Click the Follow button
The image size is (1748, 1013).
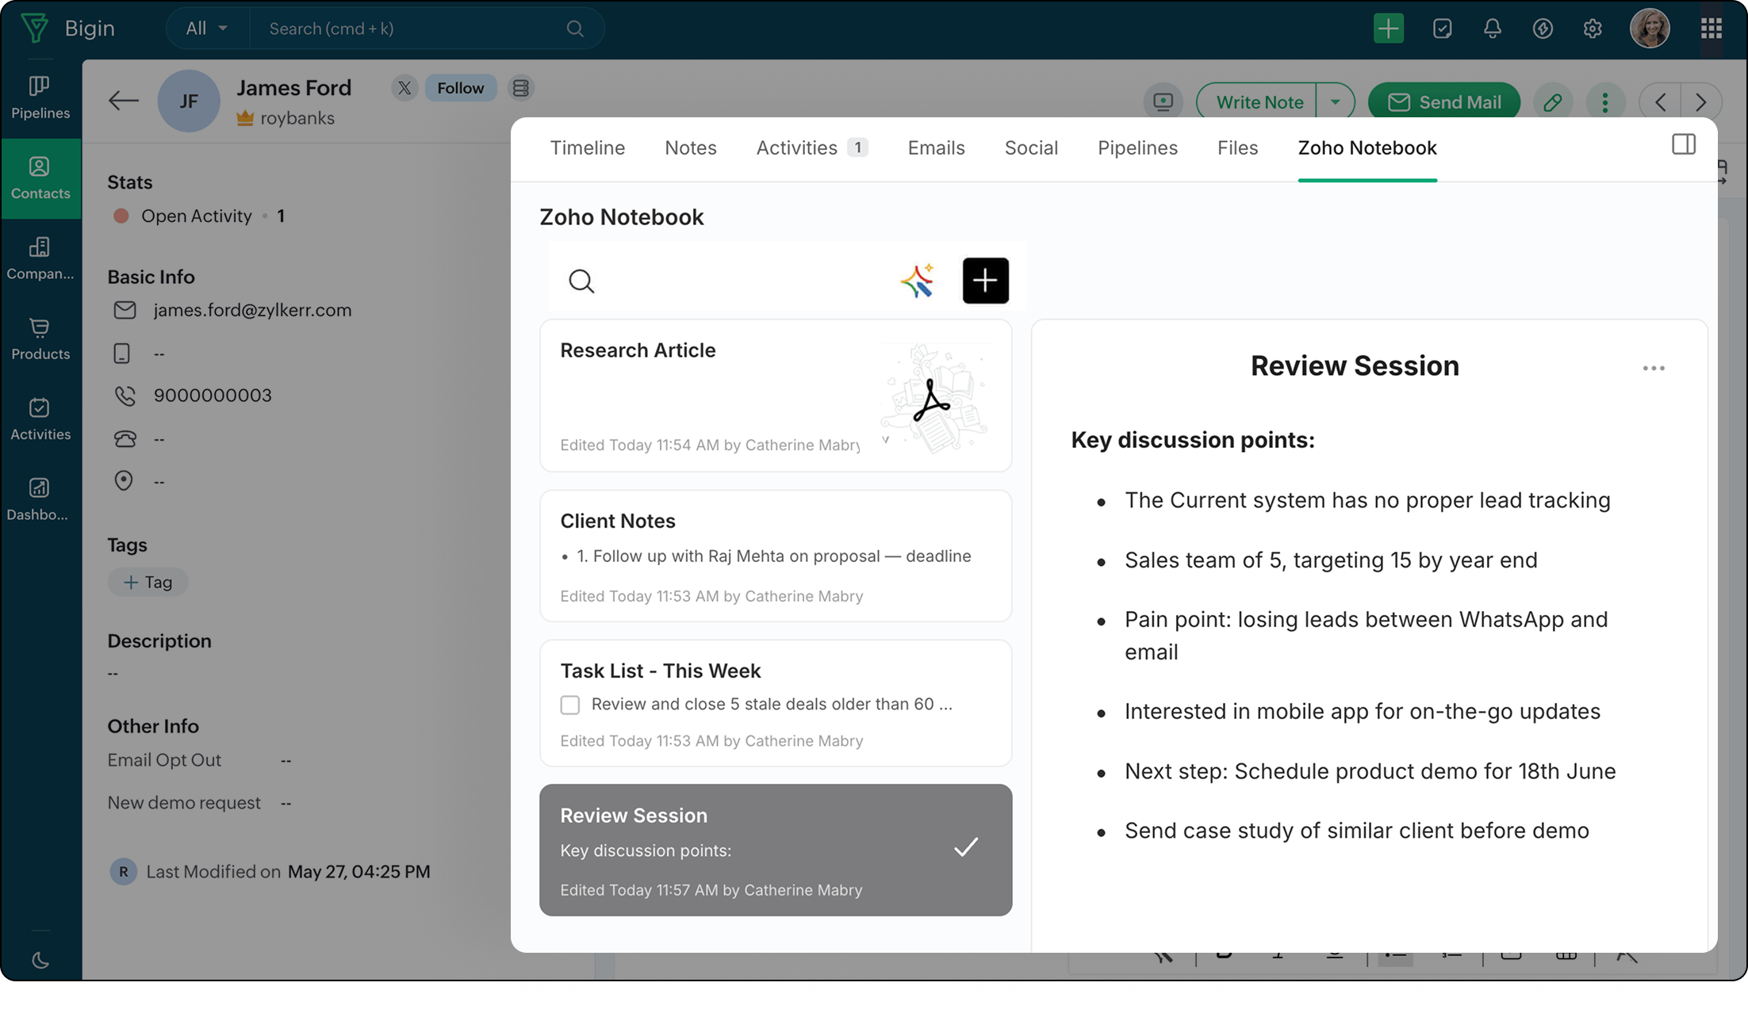click(461, 88)
